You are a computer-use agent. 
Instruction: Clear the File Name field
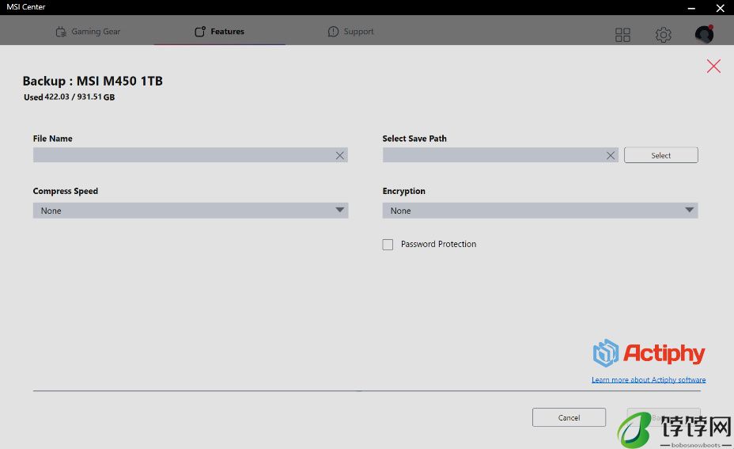(340, 155)
